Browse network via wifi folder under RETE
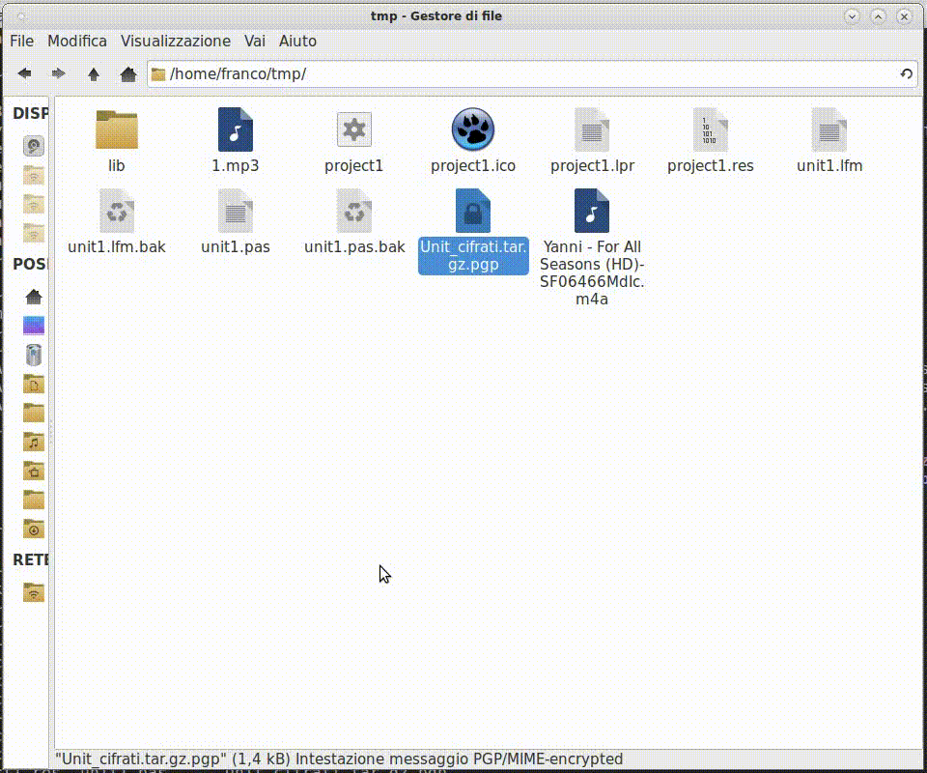The width and height of the screenshot is (927, 773). (34, 592)
